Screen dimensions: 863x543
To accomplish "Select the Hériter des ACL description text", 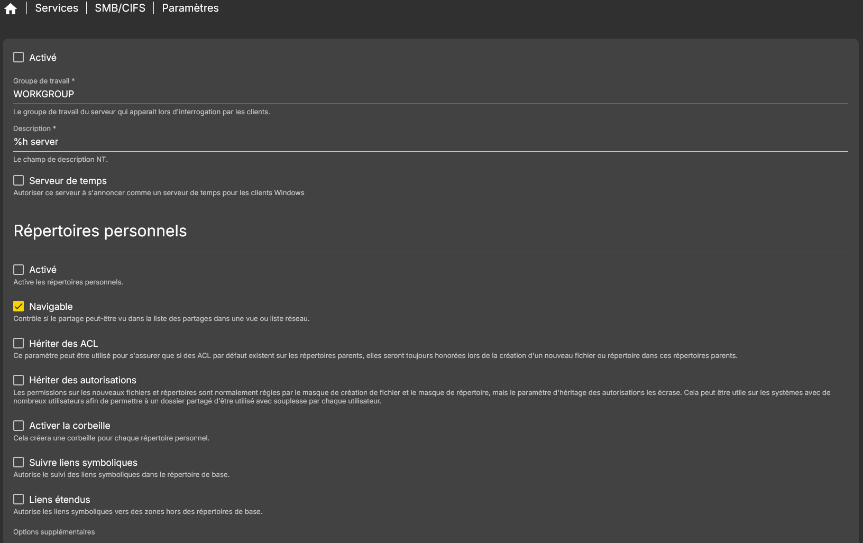I will [375, 355].
